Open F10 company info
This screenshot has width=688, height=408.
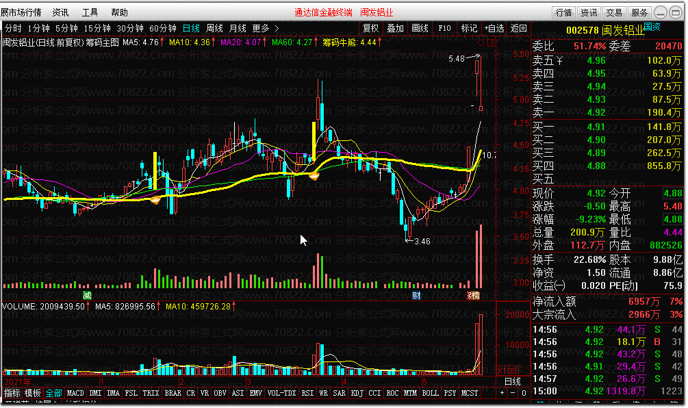[x=444, y=29]
